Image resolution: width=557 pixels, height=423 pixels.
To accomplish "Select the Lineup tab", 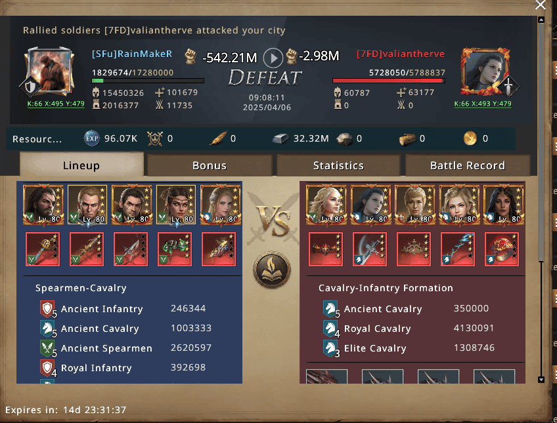I will (x=81, y=165).
